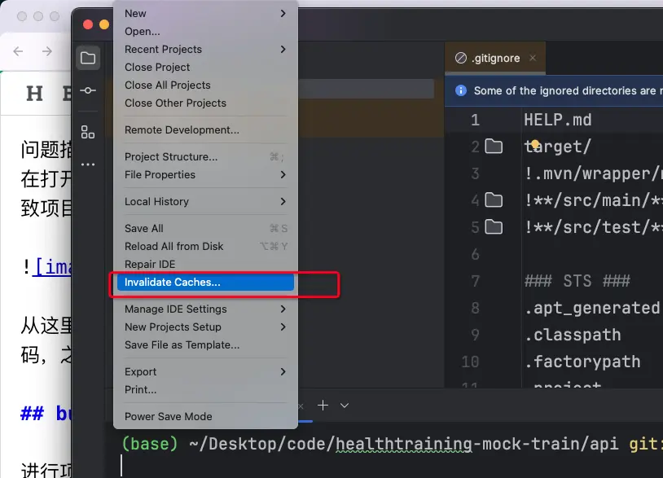Click the .factorypath line in the editor
This screenshot has width=663, height=478.
coord(582,362)
